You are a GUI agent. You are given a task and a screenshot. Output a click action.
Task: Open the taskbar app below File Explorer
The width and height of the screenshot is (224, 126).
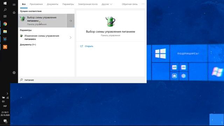pyautogui.click(x=5, y=39)
